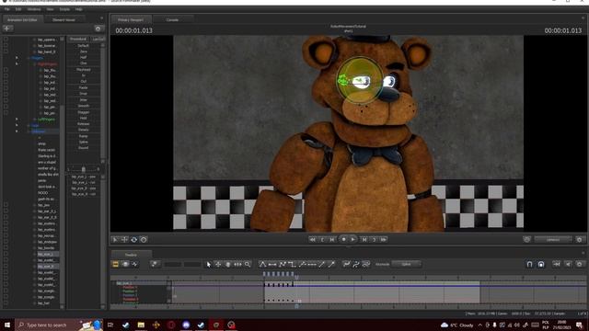This screenshot has height=331, width=589.
Task: Click the playhead marker on timeline ruler
Action: coord(296,277)
